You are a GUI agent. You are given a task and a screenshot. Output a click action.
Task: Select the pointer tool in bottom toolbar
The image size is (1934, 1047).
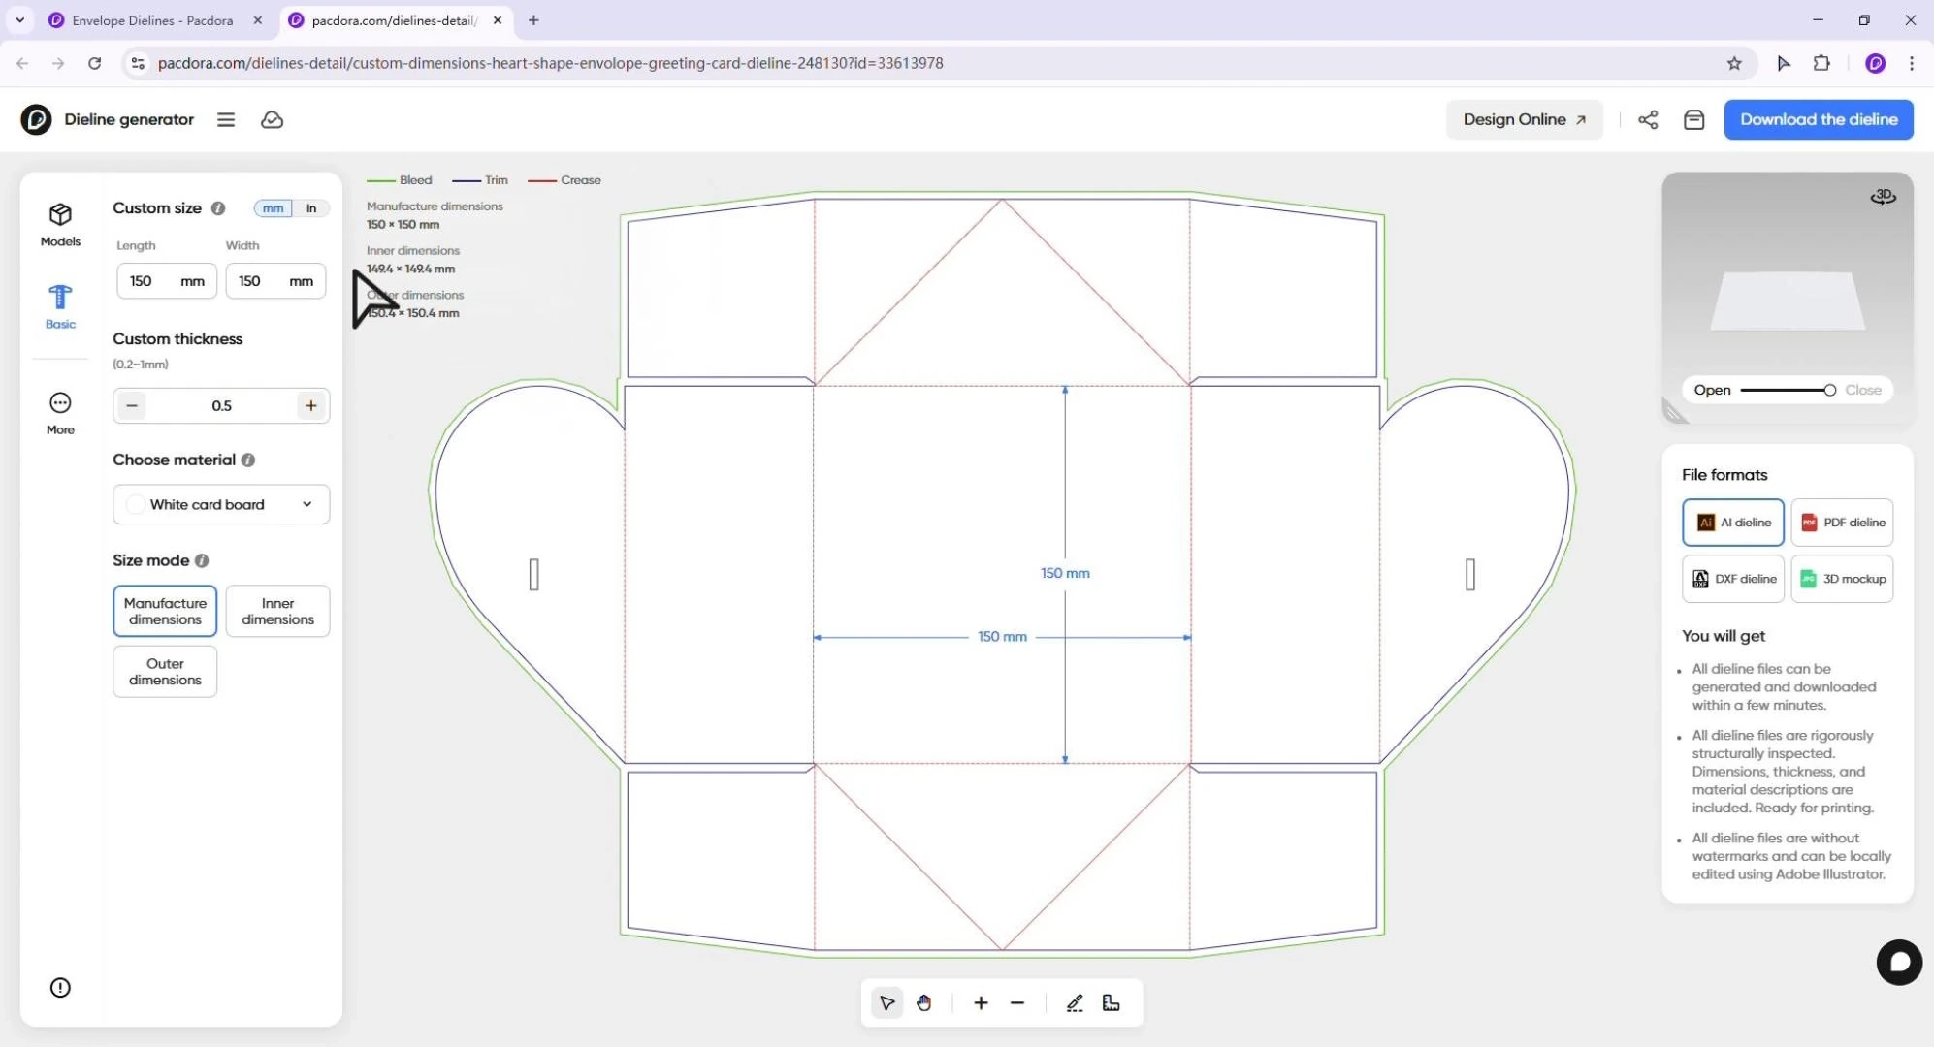coord(886,1003)
